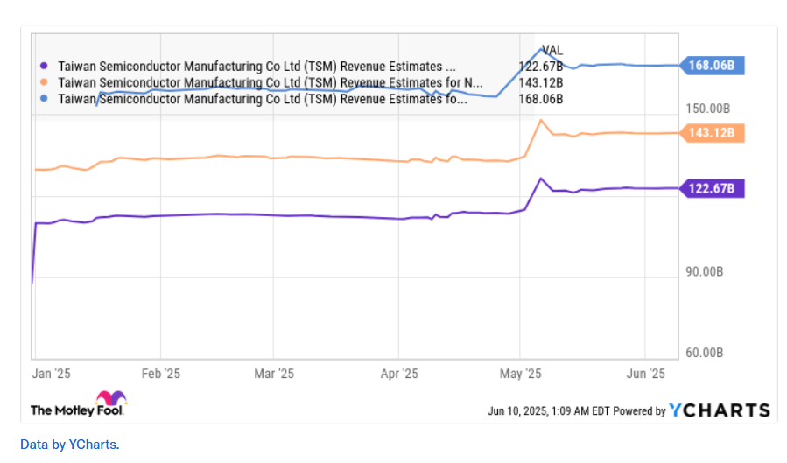This screenshot has width=787, height=463.
Task: Click the purple 122.67B value flag
Action: (x=712, y=188)
